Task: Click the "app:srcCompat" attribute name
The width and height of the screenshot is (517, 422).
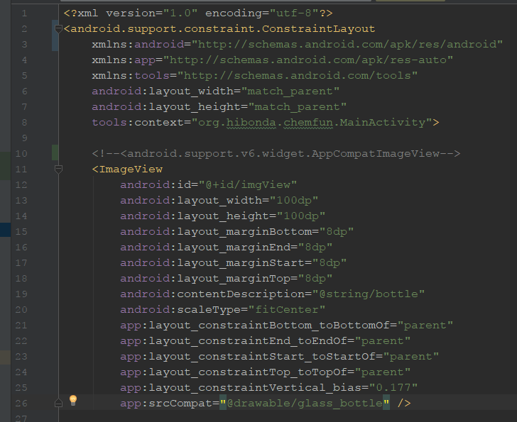Action: tap(167, 404)
